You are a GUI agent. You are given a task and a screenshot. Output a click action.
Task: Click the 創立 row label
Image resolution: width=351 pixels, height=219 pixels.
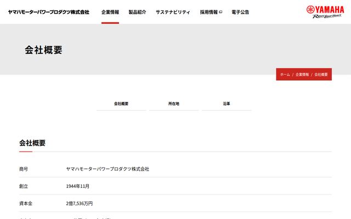click(24, 186)
